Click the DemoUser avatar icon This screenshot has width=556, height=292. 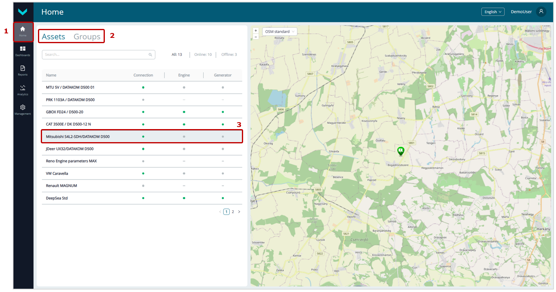(541, 12)
